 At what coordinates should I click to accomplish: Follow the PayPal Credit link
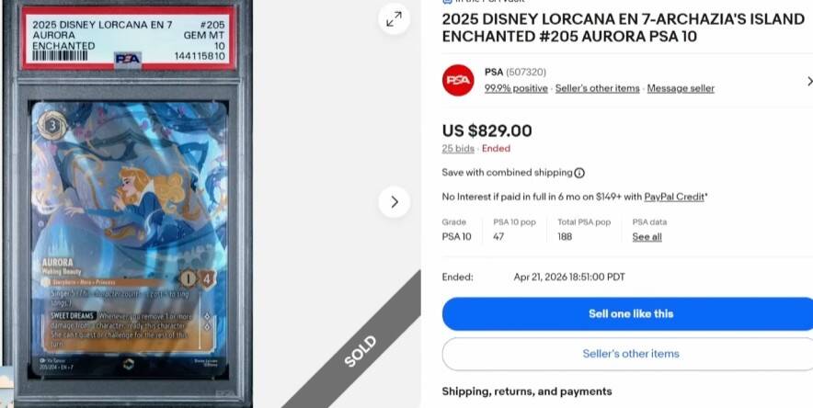pyautogui.click(x=674, y=197)
